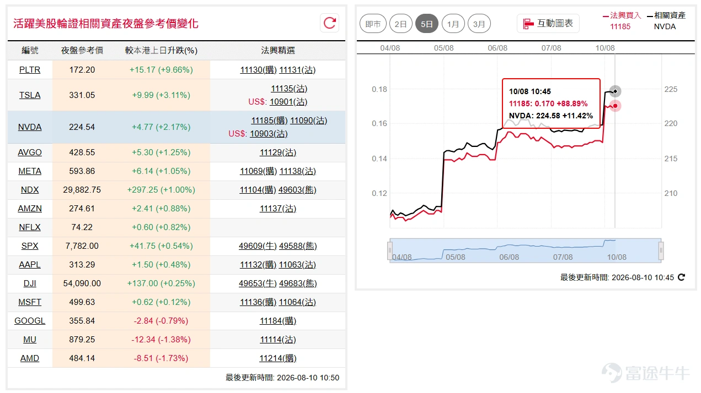Open the META ticker link
Viewport: 701px width, 393px height.
[x=30, y=171]
